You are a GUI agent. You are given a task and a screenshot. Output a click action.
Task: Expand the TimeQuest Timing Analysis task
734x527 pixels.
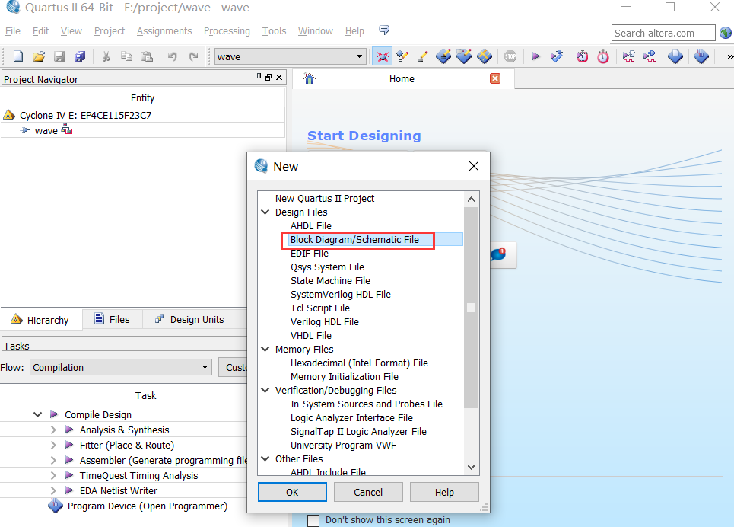coord(53,475)
